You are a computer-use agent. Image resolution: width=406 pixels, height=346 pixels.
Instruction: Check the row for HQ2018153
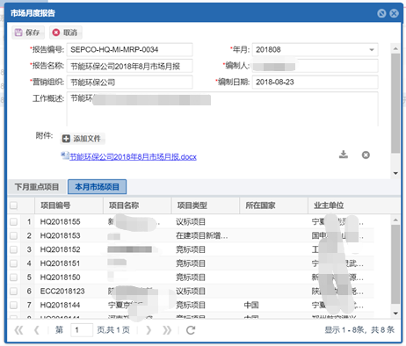13,235
